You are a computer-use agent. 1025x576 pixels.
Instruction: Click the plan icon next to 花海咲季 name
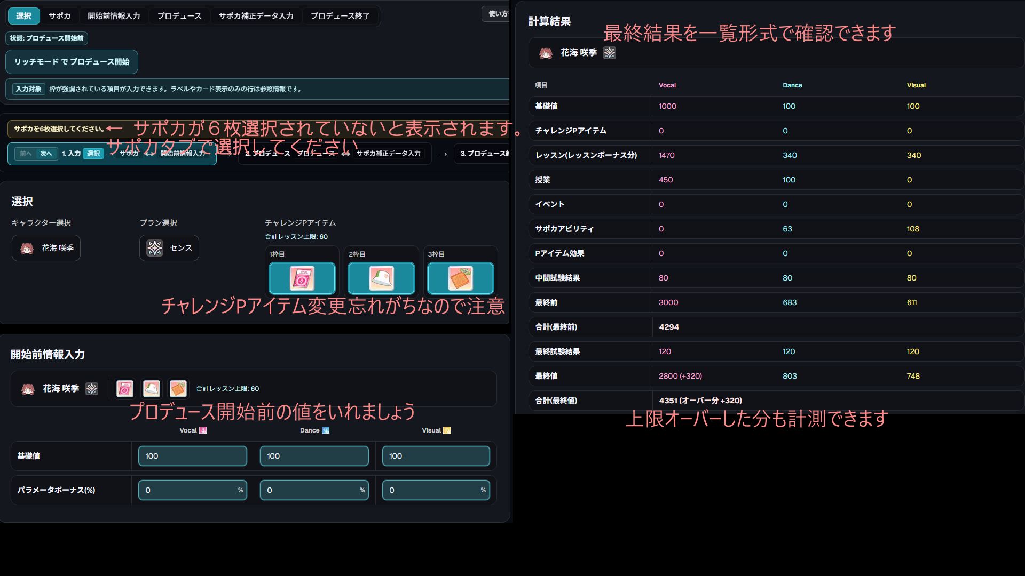(x=91, y=389)
